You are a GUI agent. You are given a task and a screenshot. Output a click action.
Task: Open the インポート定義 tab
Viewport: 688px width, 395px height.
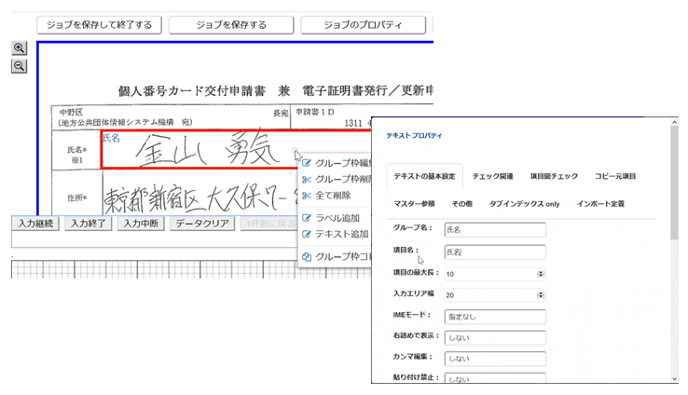600,202
